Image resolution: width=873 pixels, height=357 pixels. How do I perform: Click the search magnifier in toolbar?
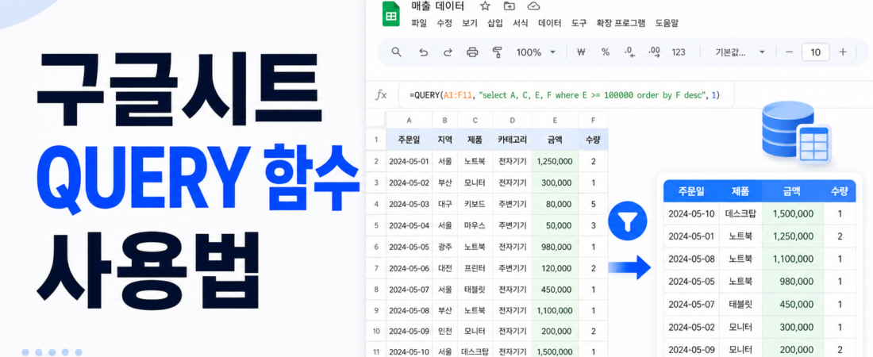396,52
